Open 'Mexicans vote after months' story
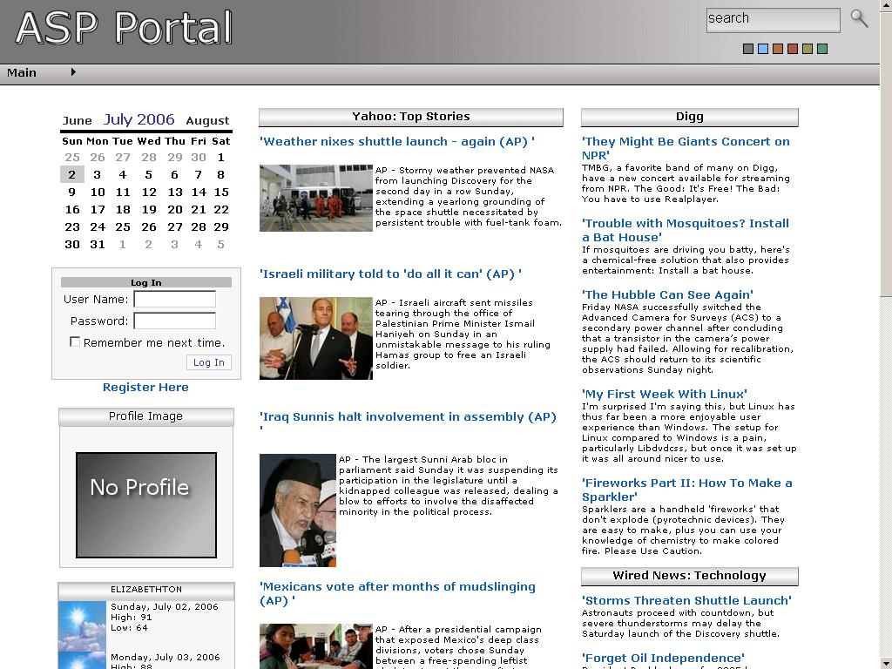 point(397,593)
